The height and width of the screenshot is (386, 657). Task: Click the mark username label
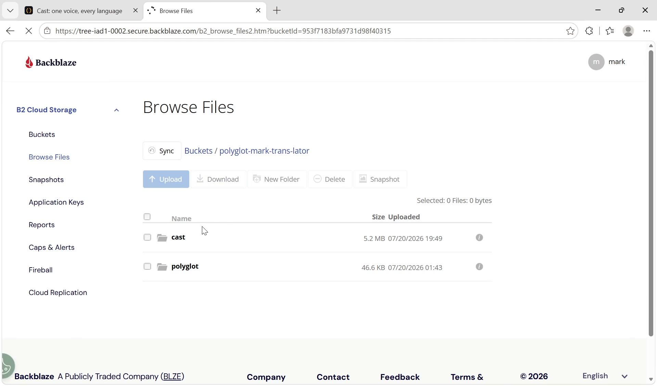coord(617,62)
